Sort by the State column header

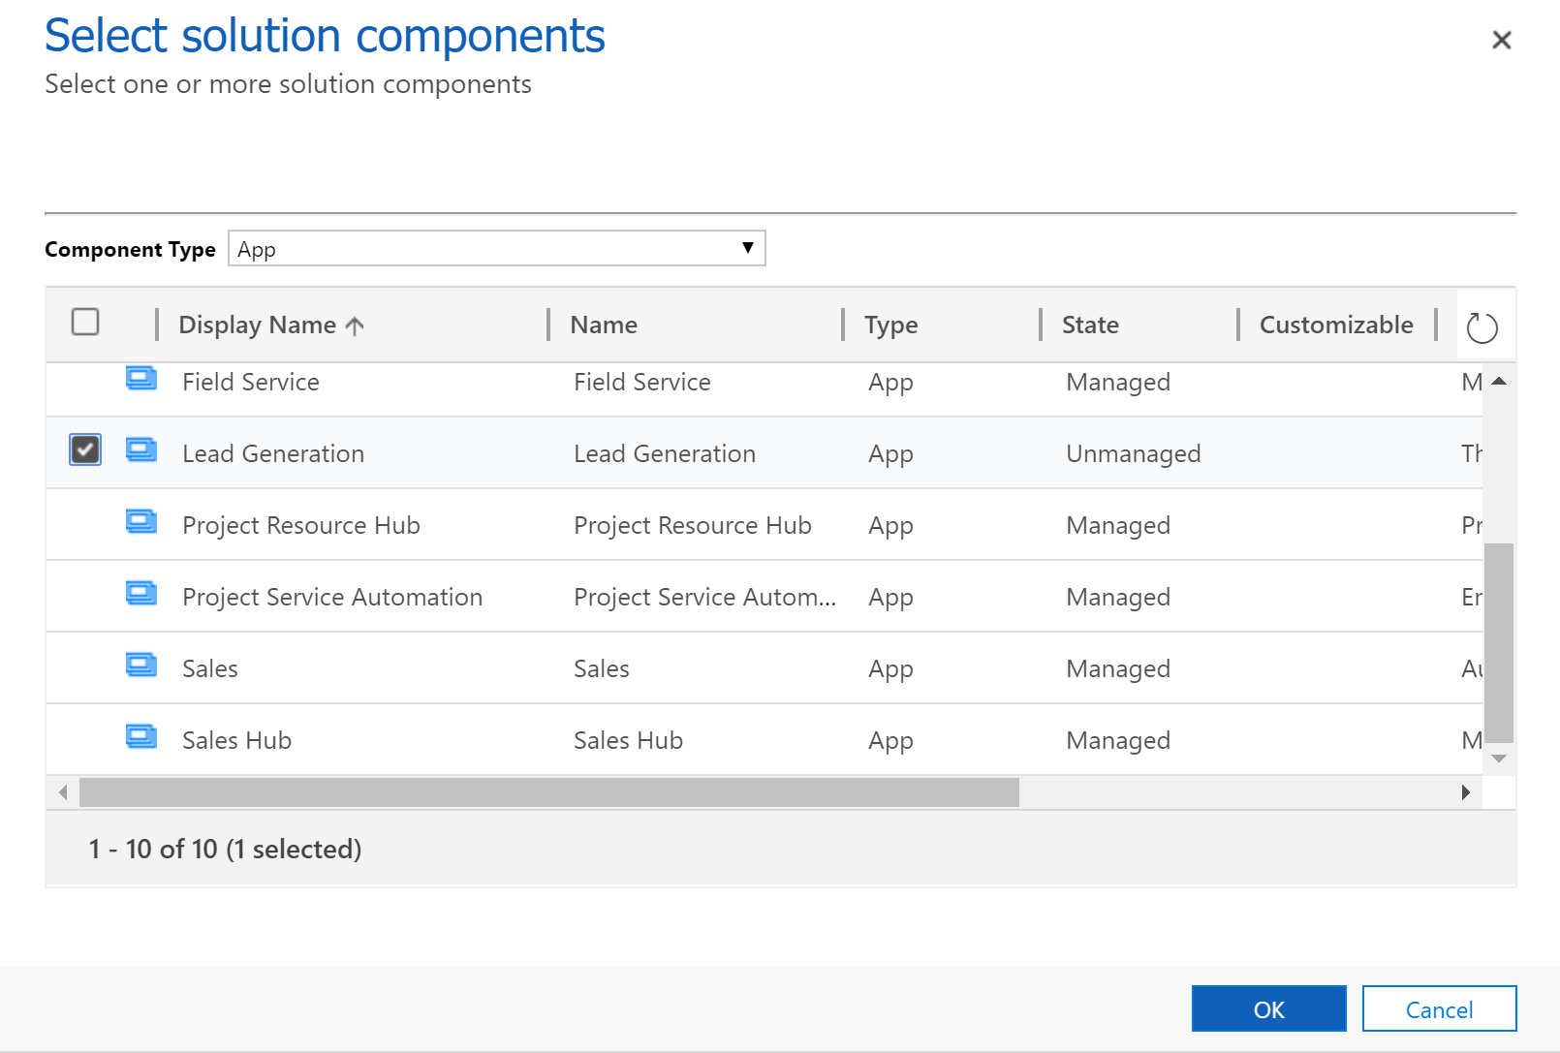(x=1090, y=325)
